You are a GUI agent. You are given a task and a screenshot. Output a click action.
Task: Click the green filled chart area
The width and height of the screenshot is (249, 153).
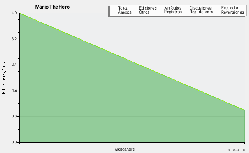click(x=95, y=103)
